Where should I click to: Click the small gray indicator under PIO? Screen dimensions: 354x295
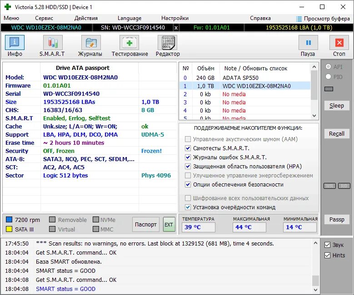click(x=329, y=89)
